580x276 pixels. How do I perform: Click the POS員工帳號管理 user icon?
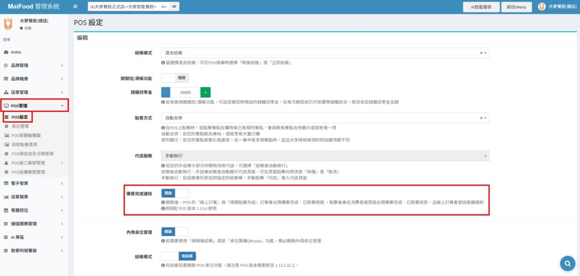click(x=6, y=163)
